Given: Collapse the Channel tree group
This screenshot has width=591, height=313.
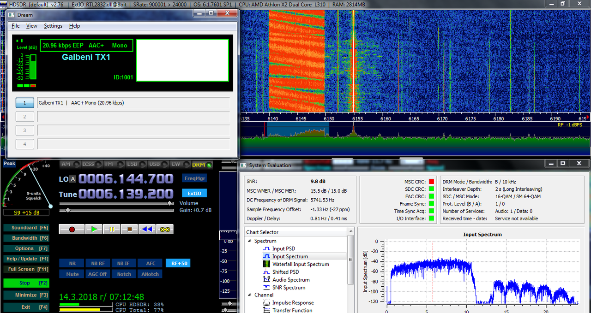Looking at the screenshot, I should 250,295.
